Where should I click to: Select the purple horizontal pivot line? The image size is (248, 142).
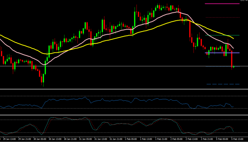coord(218,53)
